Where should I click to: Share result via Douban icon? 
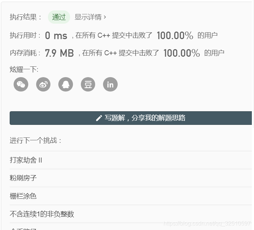pos(88,84)
